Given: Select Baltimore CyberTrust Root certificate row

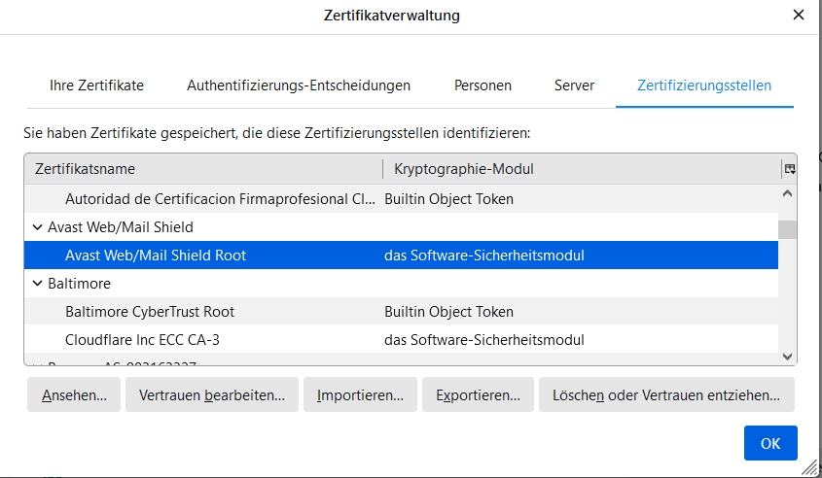Looking at the screenshot, I should coord(150,312).
